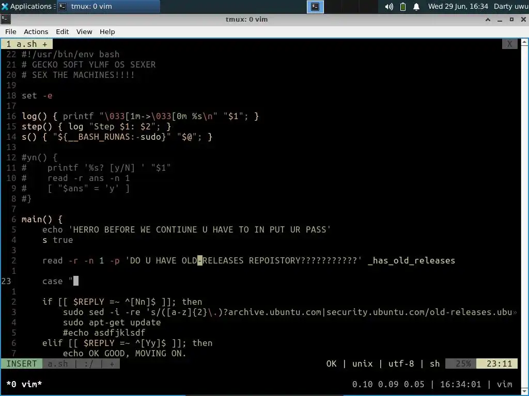The width and height of the screenshot is (529, 396).
Task: Click the a.sh filename in vim status line
Action: click(x=58, y=364)
